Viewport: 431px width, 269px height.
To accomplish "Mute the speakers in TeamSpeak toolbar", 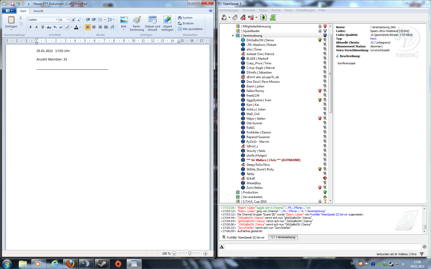I will (251, 17).
